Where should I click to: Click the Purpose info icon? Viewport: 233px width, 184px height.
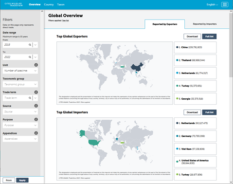tap(36, 119)
